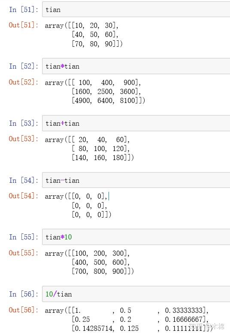Click the In [56] prompt label
The width and height of the screenshot is (230, 336).
coord(24,294)
